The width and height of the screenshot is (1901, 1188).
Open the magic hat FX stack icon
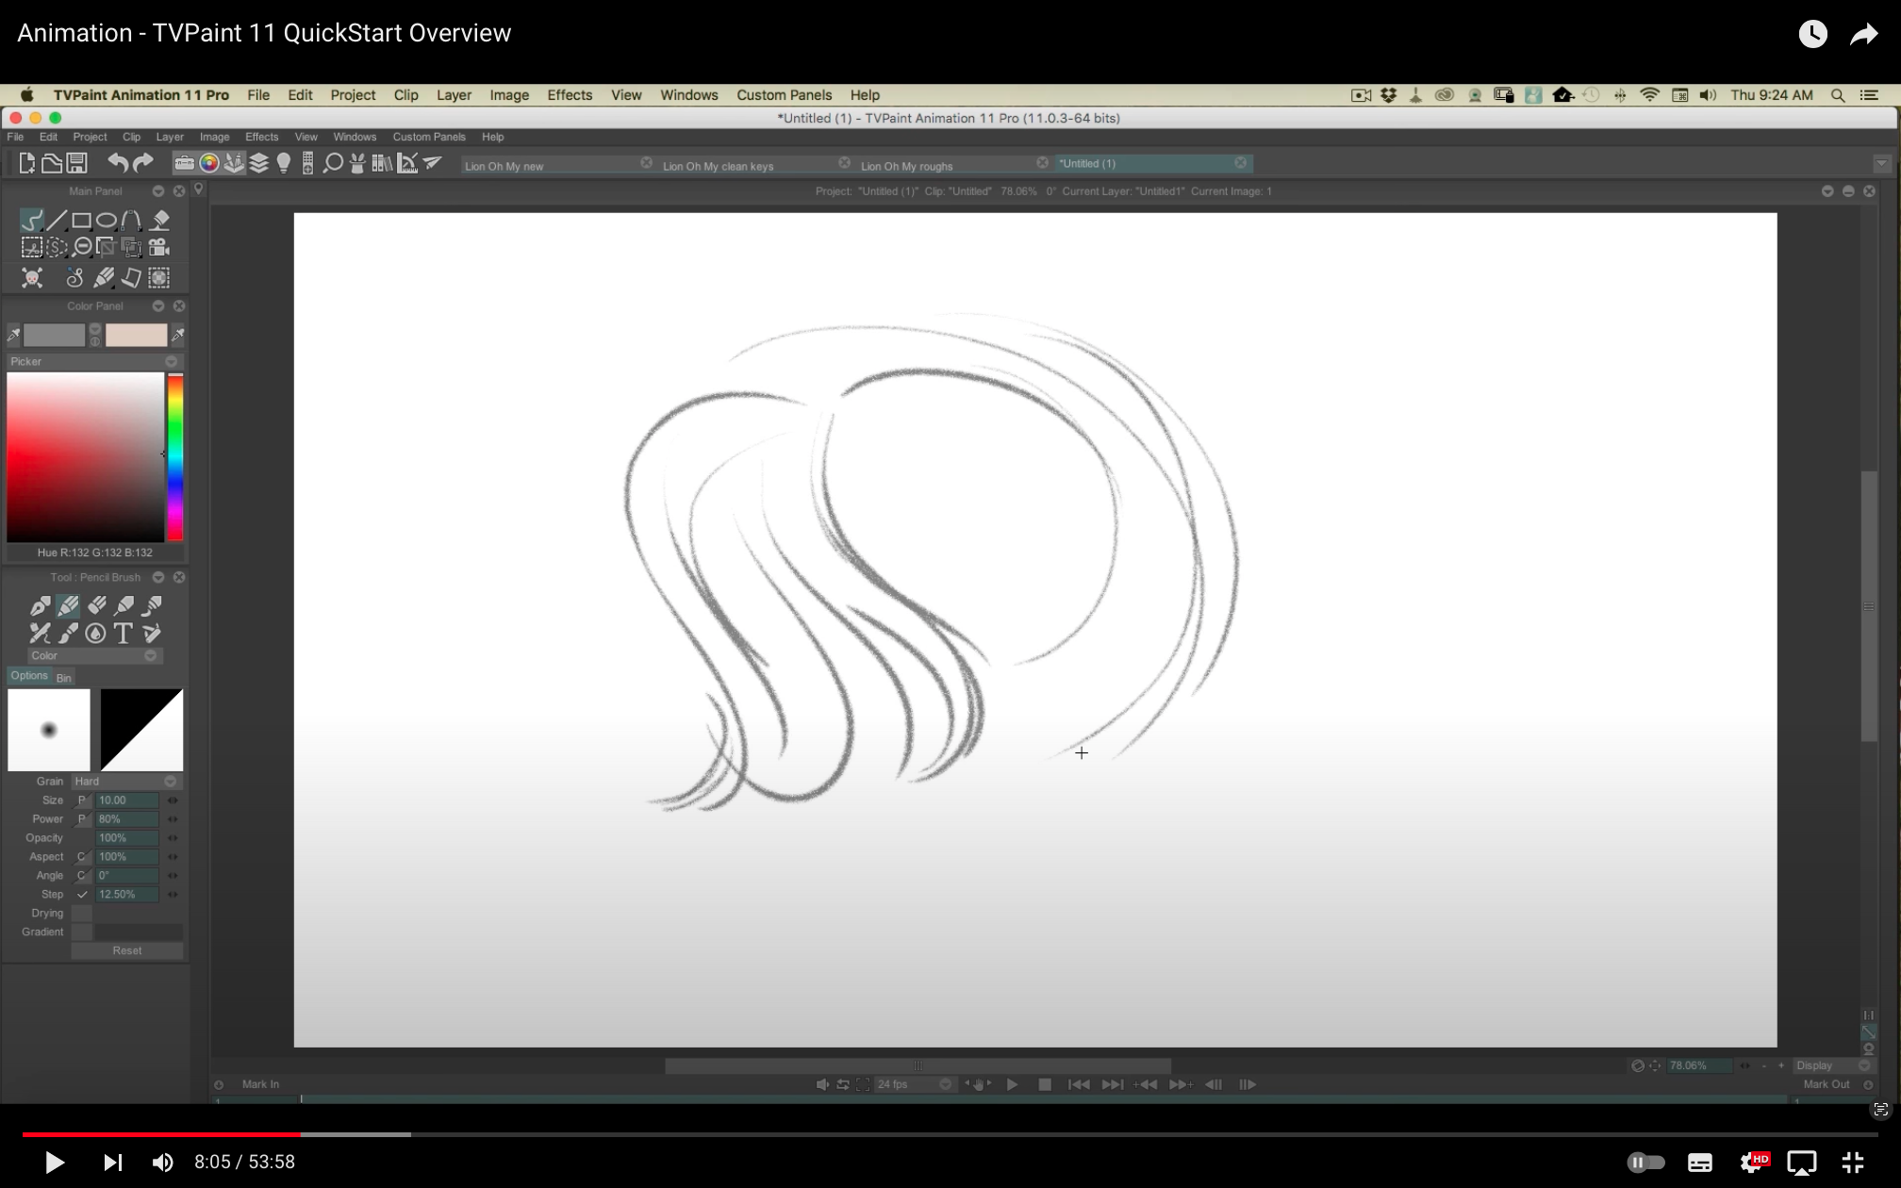pos(357,163)
